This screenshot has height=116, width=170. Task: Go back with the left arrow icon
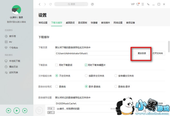coord(40,4)
